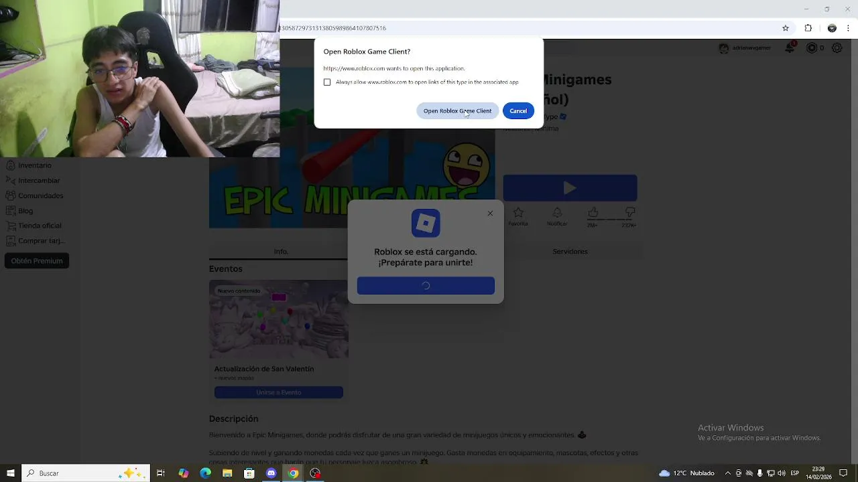This screenshot has height=482, width=858.
Task: Click Open Roblox Game Client button
Action: point(457,110)
